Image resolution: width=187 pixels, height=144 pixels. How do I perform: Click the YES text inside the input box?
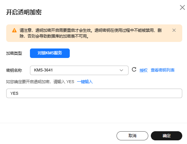tap(14, 93)
